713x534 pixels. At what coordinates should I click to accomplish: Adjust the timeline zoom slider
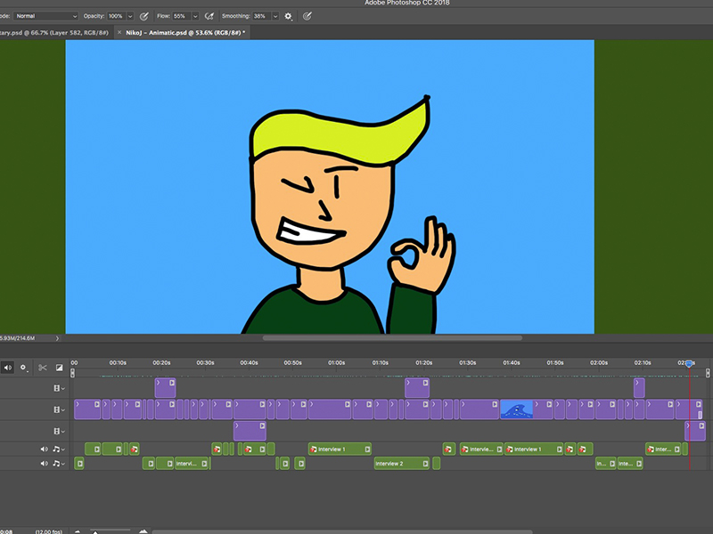click(94, 531)
